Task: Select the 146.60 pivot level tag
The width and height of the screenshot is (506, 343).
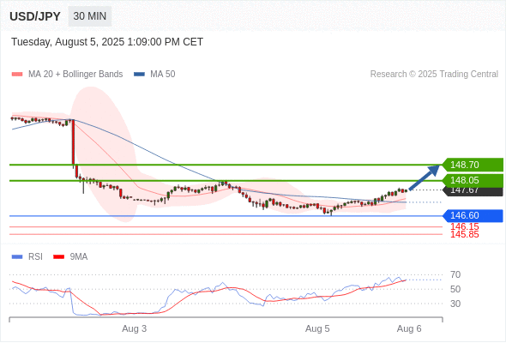Action: (473, 215)
